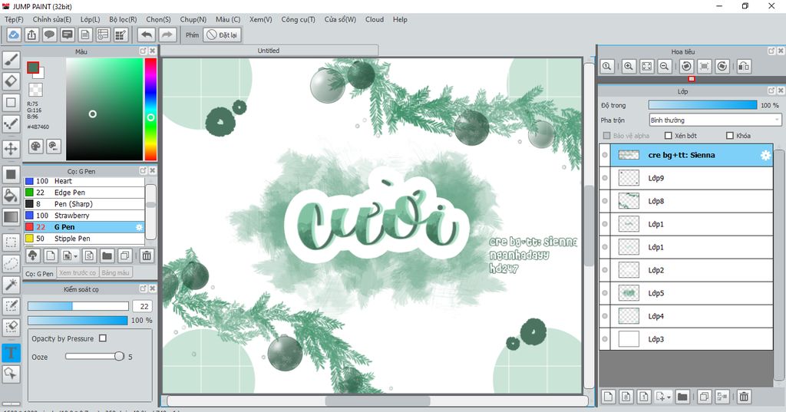Open the Cloud menu
Image resolution: width=786 pixels, height=412 pixels.
(x=375, y=19)
